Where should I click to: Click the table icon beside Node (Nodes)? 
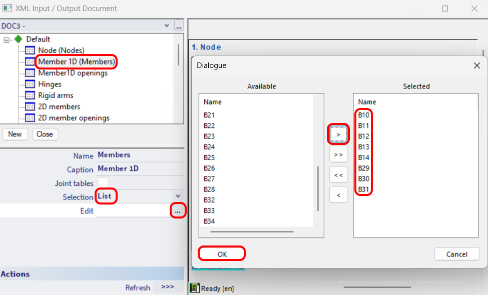click(x=30, y=50)
